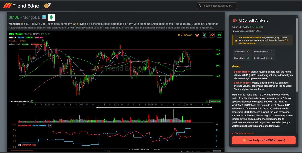Click the MDB symbol chart label
302x153 pixels.
click(x=11, y=34)
